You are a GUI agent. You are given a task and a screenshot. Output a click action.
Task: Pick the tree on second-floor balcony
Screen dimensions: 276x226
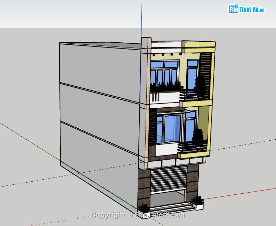[197, 139]
